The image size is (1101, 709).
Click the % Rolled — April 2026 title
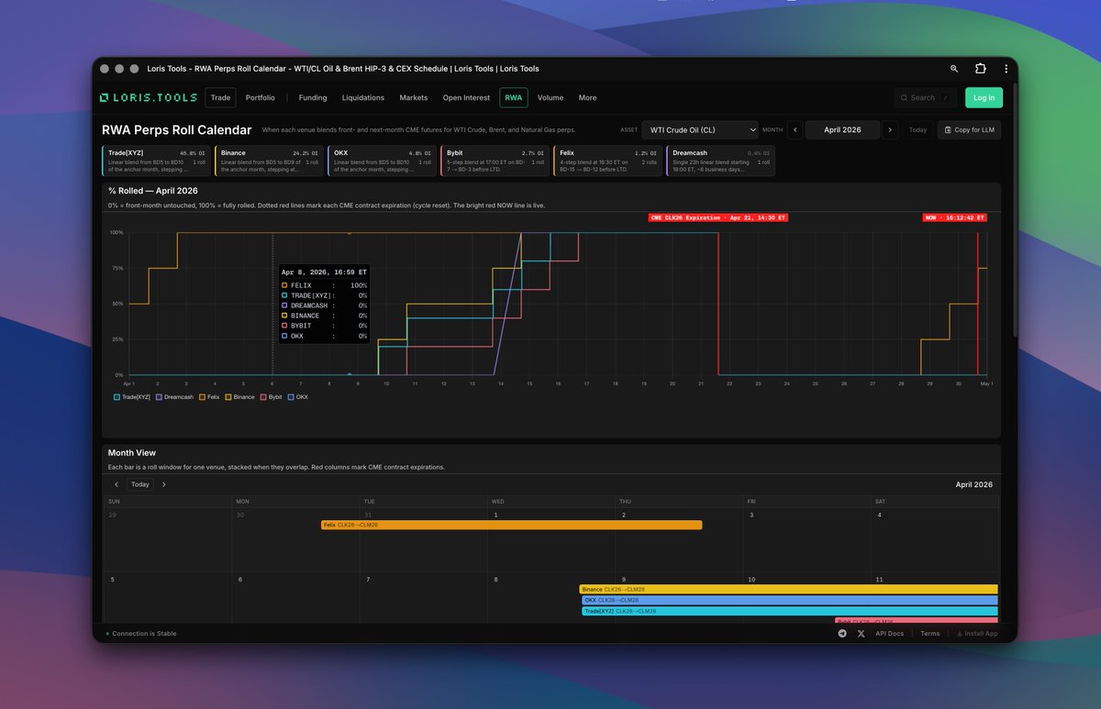153,191
